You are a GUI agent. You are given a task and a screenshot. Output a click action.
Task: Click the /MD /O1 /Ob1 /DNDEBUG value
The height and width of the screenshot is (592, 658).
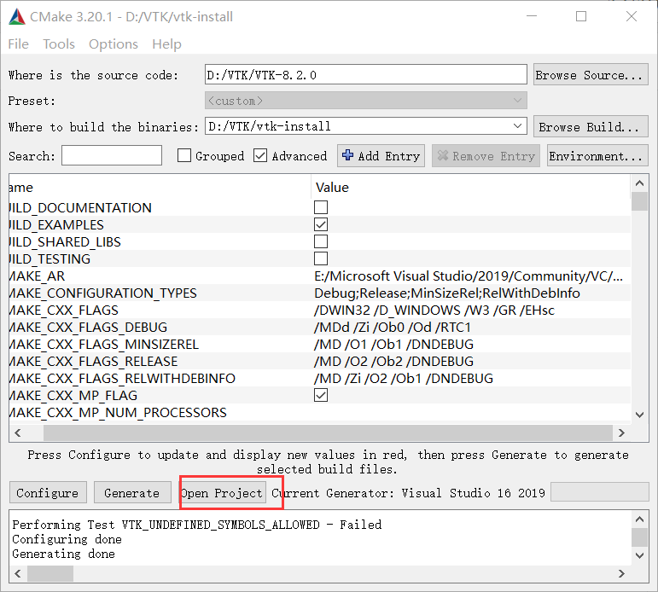tap(393, 344)
